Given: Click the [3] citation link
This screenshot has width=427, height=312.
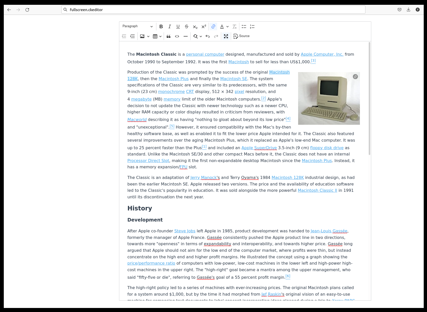Looking at the screenshot, I should coord(313,61).
